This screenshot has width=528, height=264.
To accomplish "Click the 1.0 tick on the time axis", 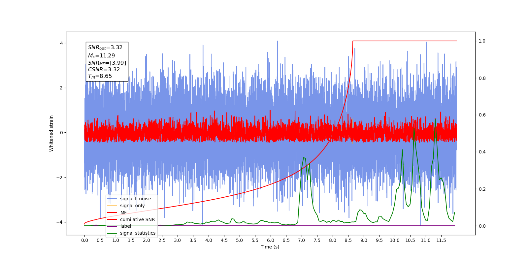I will tap(115, 240).
